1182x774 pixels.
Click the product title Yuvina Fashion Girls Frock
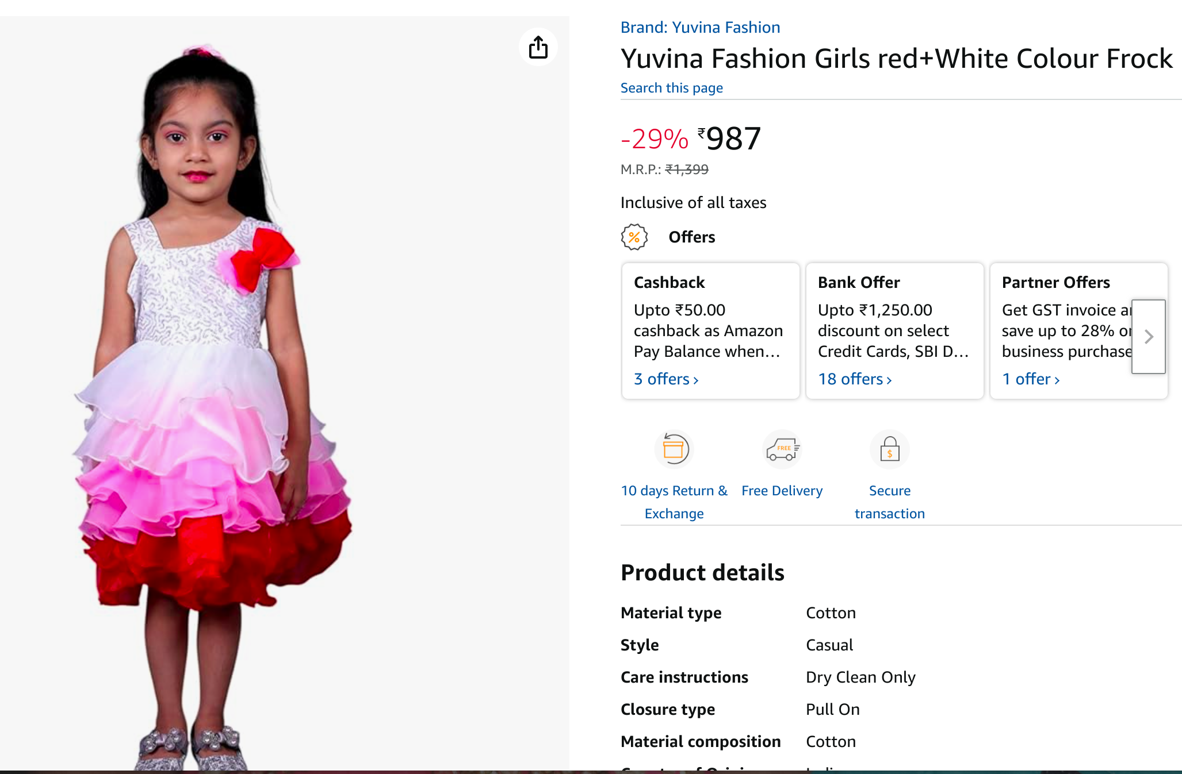pyautogui.click(x=896, y=59)
